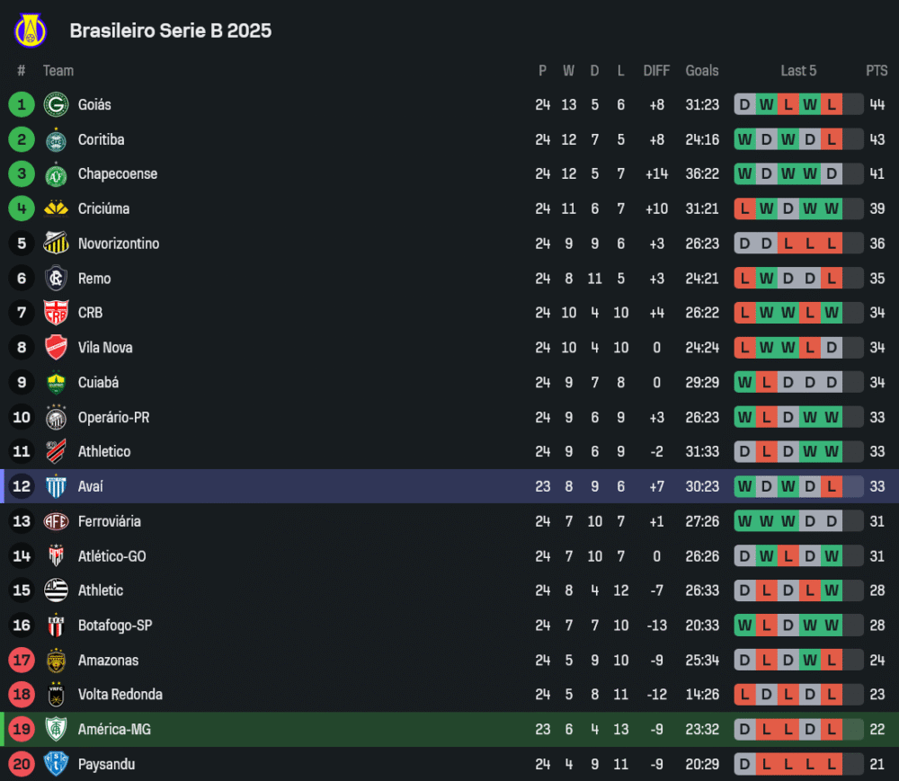Screen dimensions: 899x781
Task: Click the rank 17 Amazonas position badge
Action: coord(22,661)
